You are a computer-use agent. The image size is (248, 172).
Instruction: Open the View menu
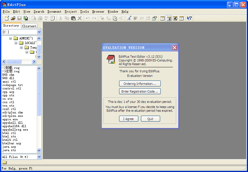coord(27,11)
